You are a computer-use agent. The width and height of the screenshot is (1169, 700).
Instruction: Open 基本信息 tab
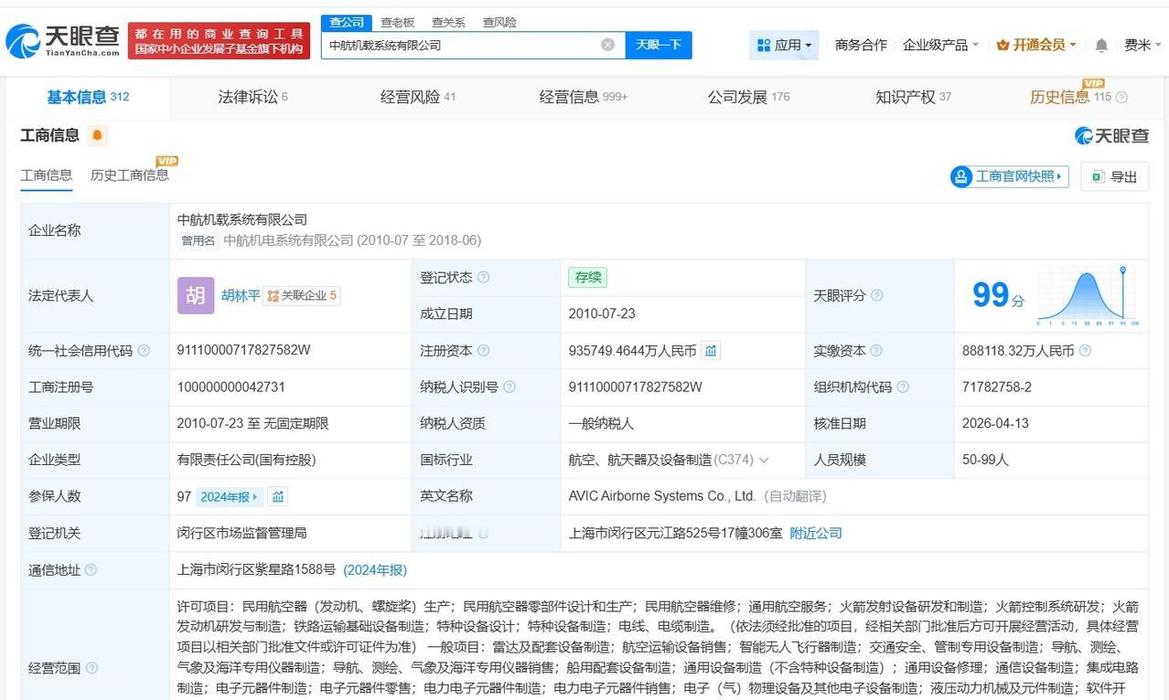point(88,97)
